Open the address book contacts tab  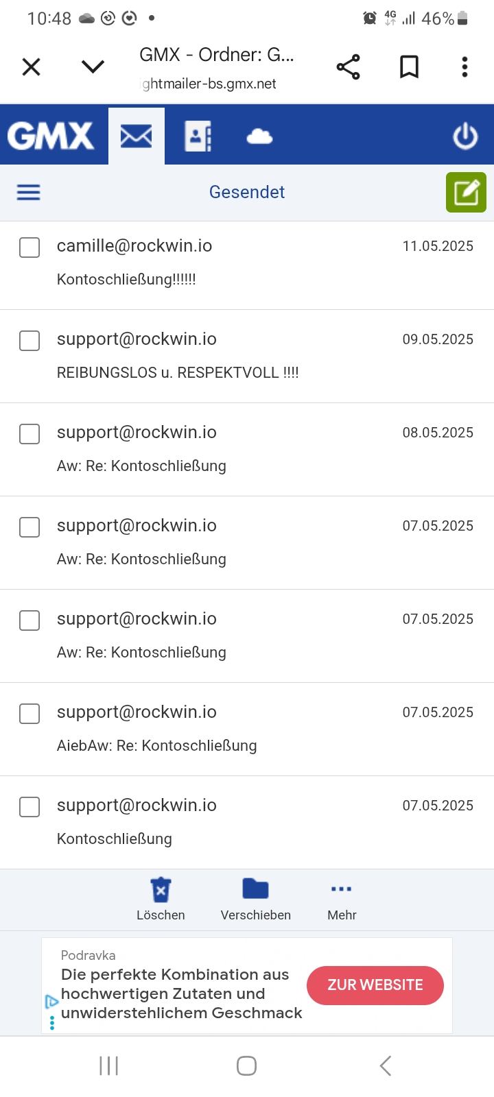click(198, 136)
